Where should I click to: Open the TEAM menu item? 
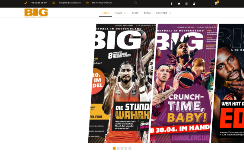147,13
